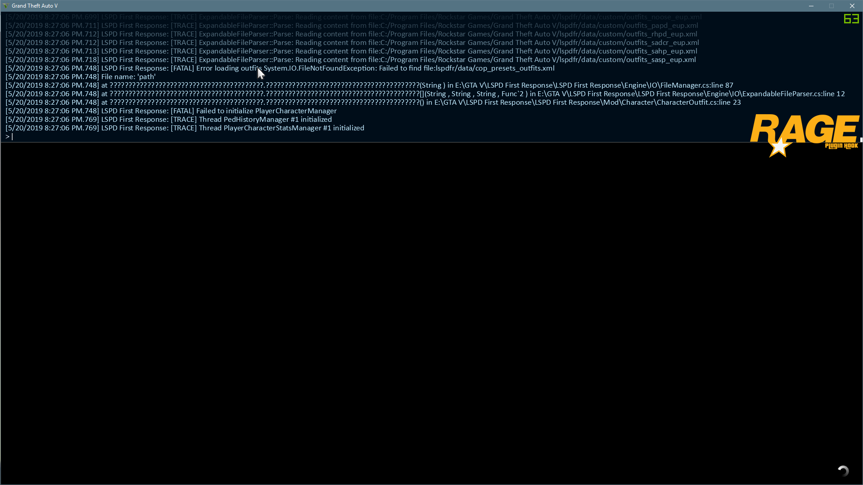Viewport: 863px width, 485px height.
Task: Click the green FPS counter showing 63
Action: (851, 19)
